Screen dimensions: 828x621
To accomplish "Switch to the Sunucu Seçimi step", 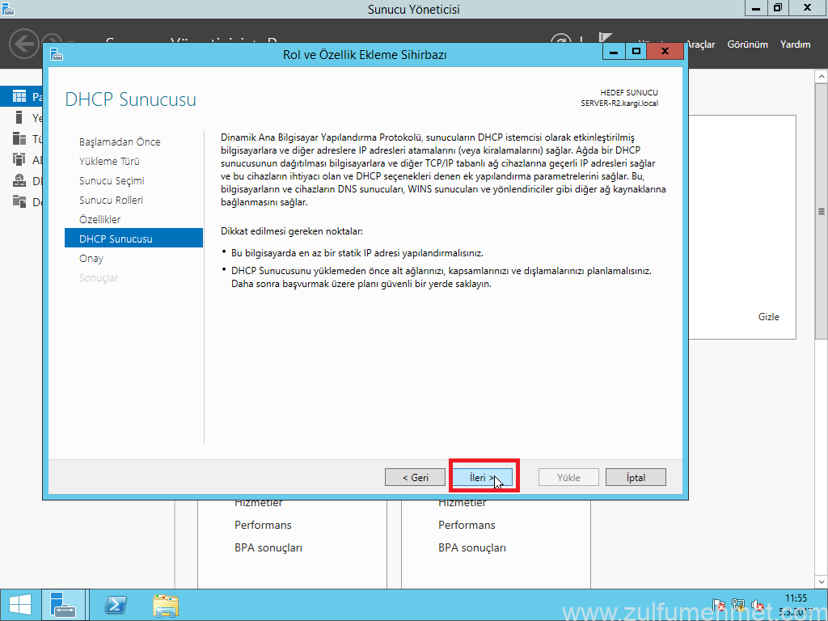I will [112, 180].
